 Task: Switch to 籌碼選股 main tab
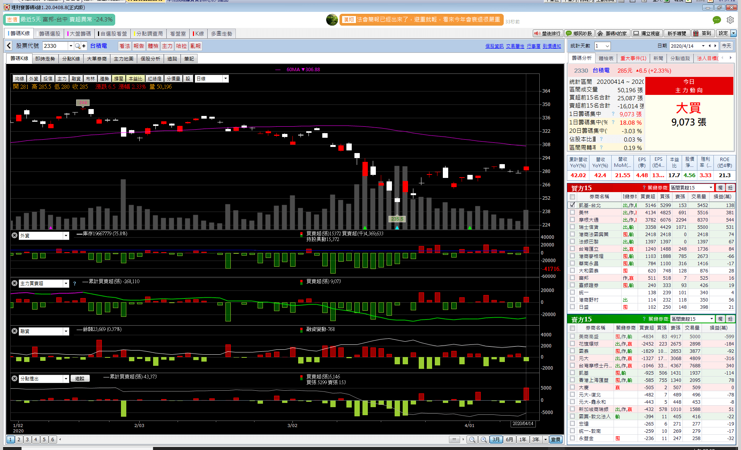[x=49, y=34]
